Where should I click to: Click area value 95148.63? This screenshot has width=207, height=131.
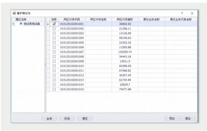pyautogui.click(x=125, y=38)
